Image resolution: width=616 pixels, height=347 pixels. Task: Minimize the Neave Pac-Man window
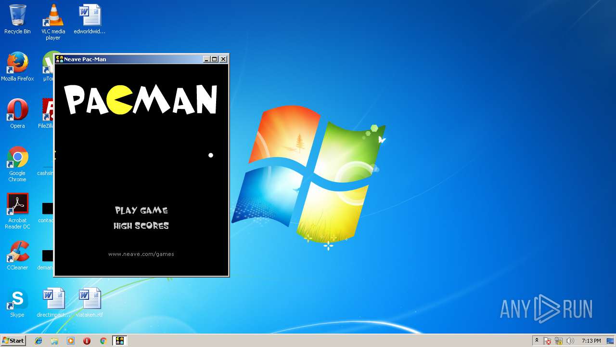[206, 59]
